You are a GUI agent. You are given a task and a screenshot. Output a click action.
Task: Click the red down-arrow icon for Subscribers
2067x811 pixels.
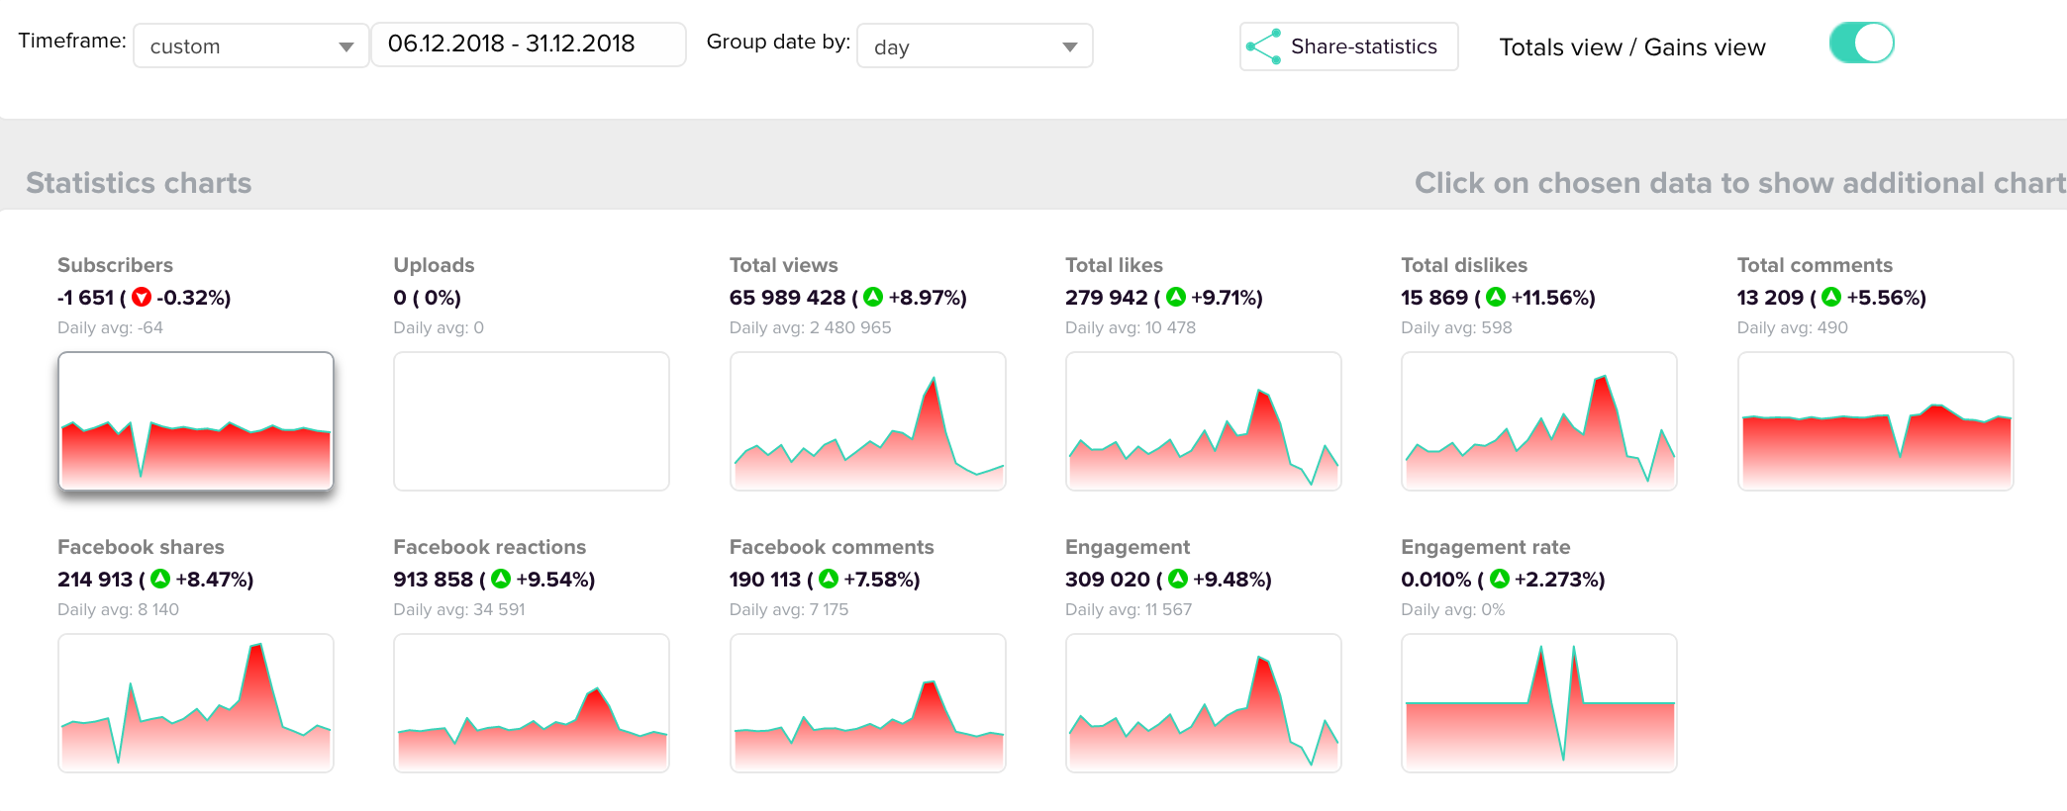[x=142, y=297]
